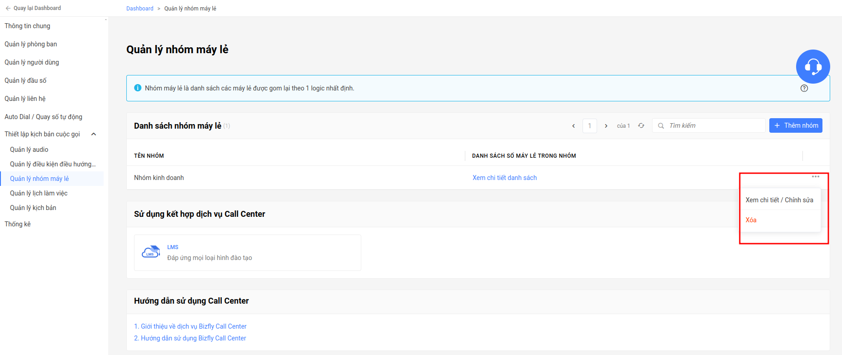Viewport: 842px width, 355px height.
Task: Click the page number input box
Action: coord(590,126)
